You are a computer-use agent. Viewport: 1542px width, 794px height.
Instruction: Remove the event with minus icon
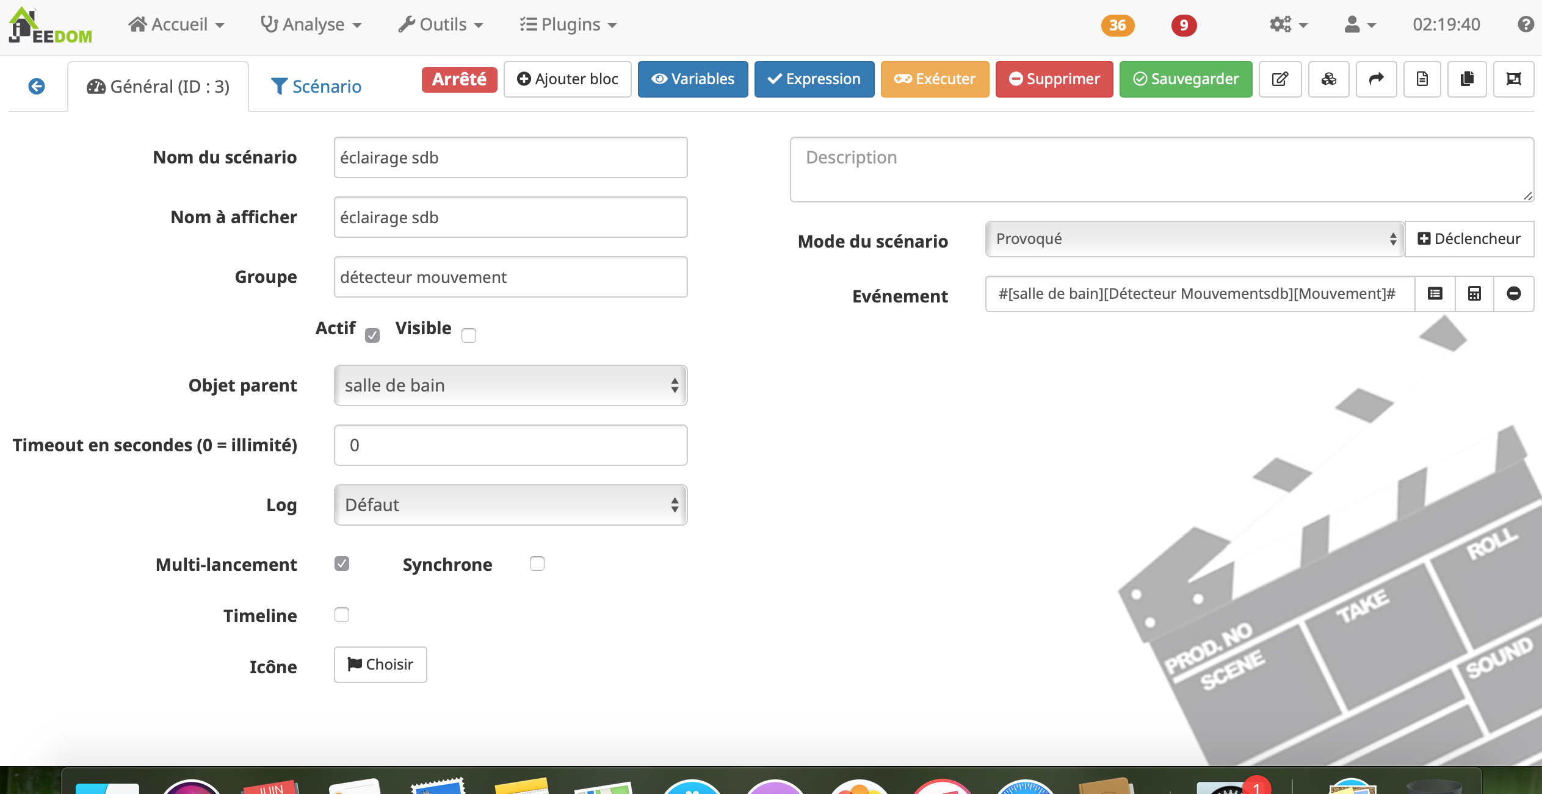point(1513,293)
